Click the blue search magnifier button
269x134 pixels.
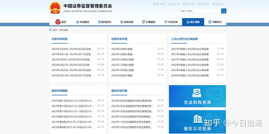click(223, 11)
